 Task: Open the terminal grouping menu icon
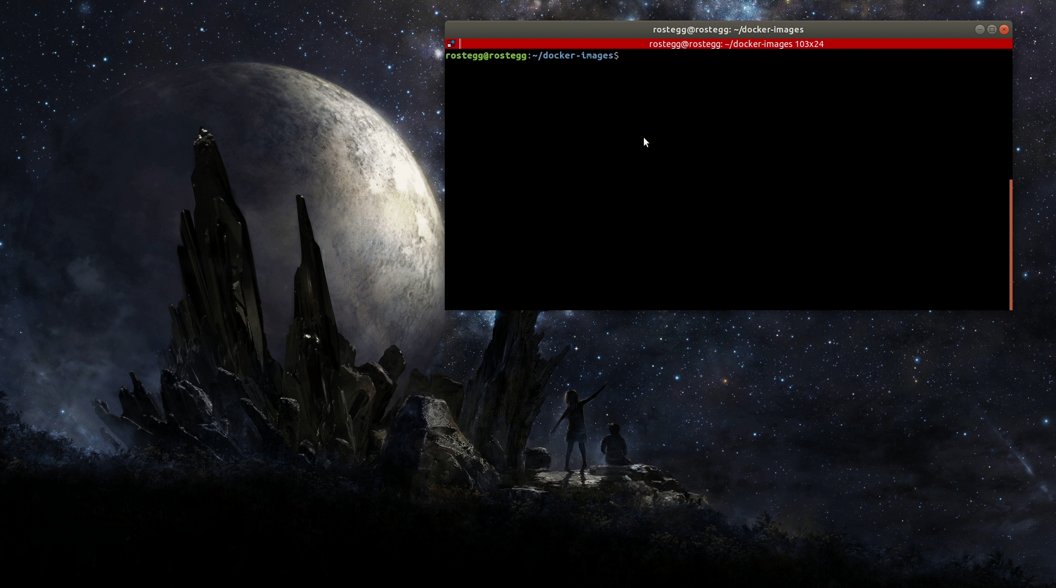click(x=451, y=44)
